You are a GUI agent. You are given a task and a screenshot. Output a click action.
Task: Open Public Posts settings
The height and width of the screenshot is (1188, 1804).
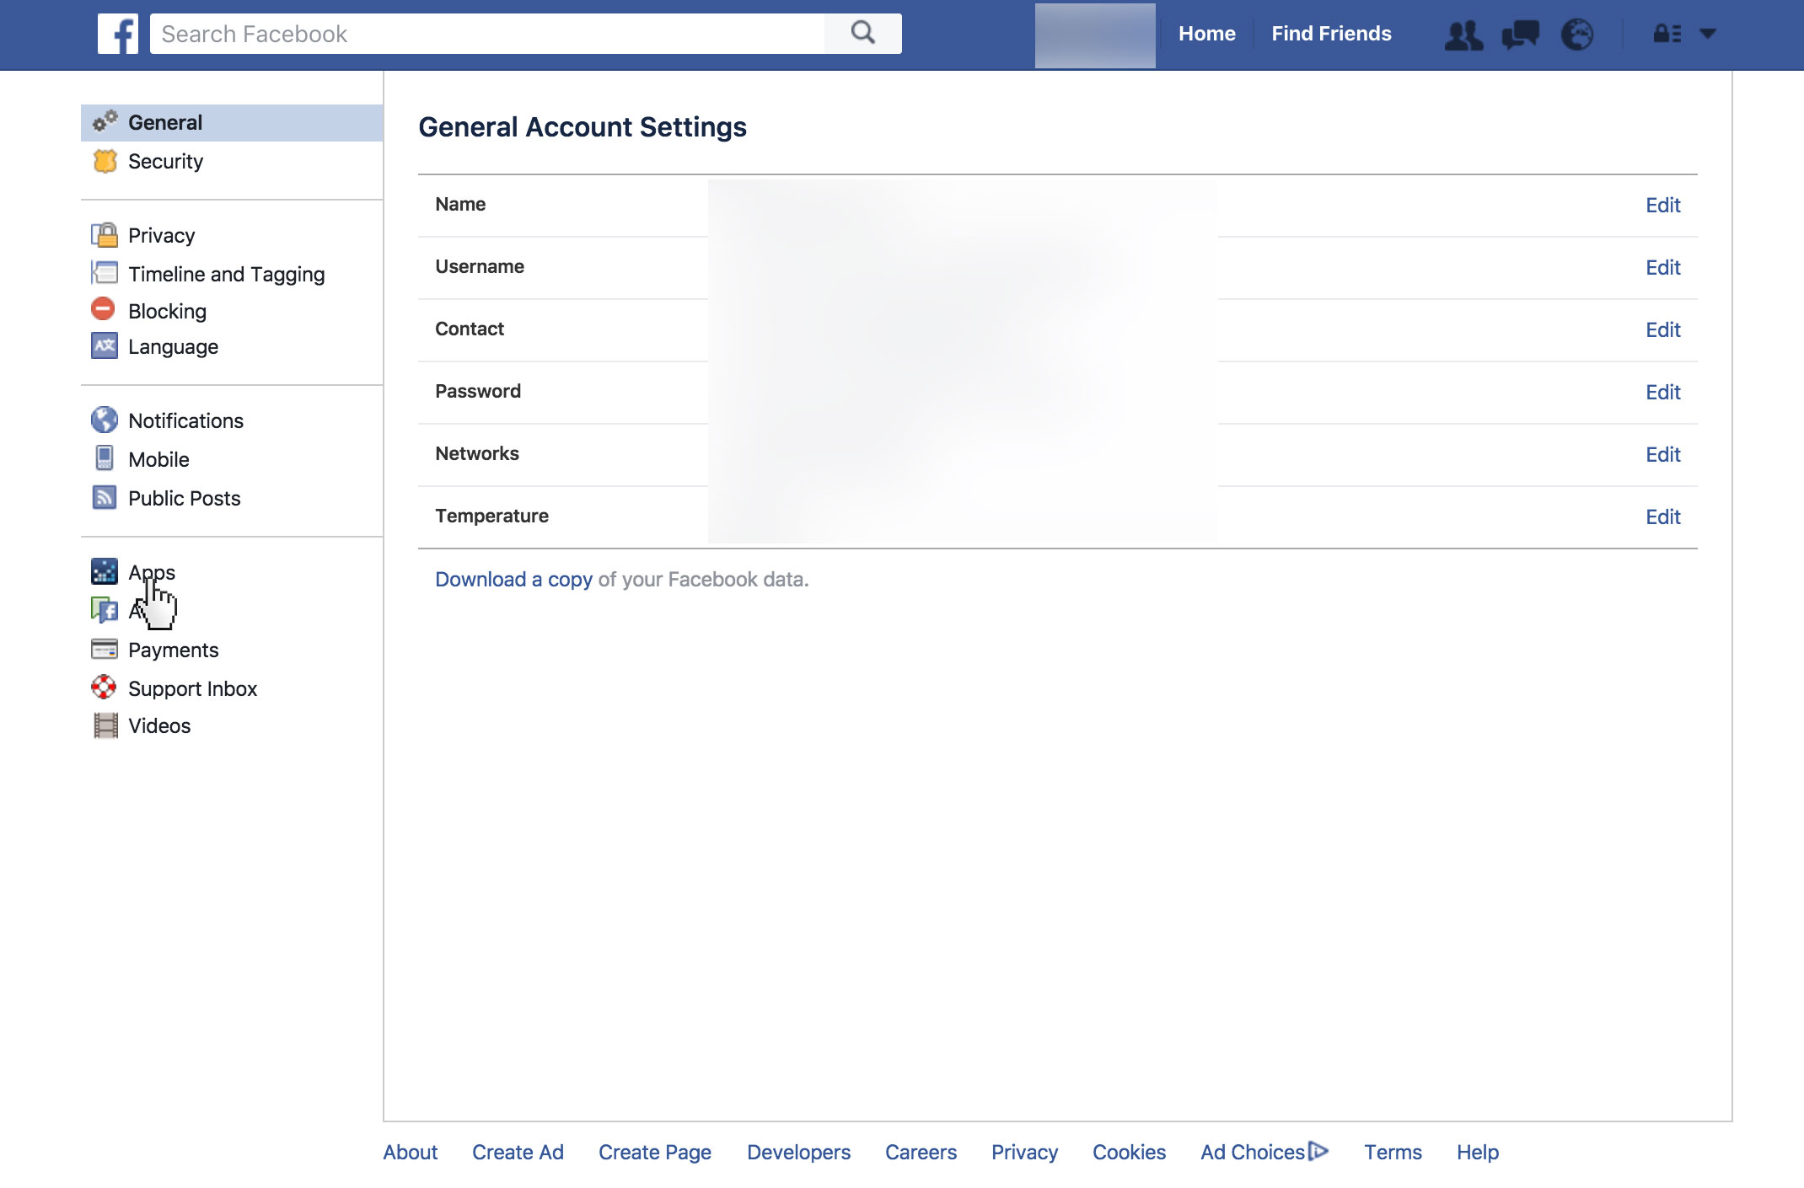[x=184, y=498]
